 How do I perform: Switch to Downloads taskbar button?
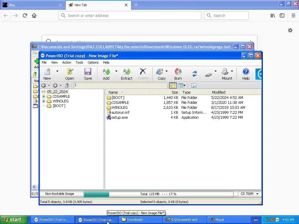(x=141, y=220)
